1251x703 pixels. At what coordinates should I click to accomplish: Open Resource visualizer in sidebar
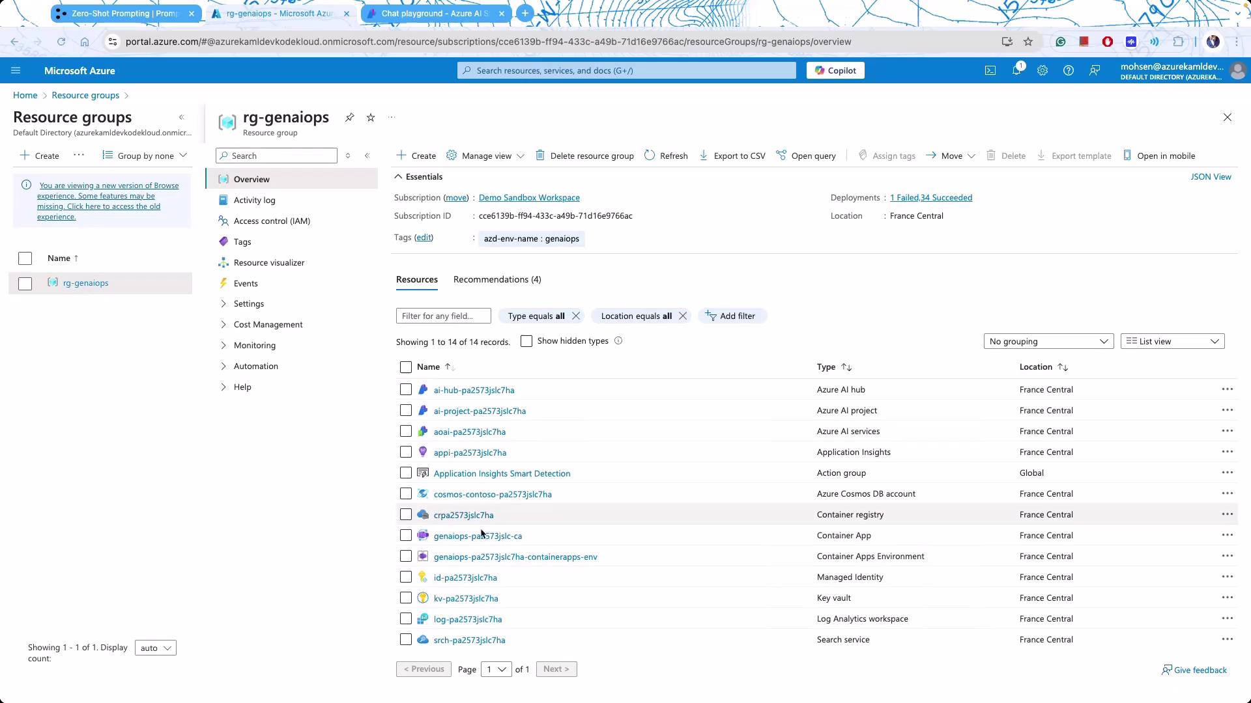pyautogui.click(x=268, y=262)
